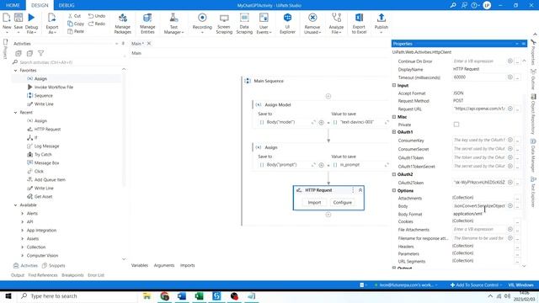Viewport: 539px width, 303px height.
Task: Click the taskbar search box
Action: pyautogui.click(x=77, y=295)
